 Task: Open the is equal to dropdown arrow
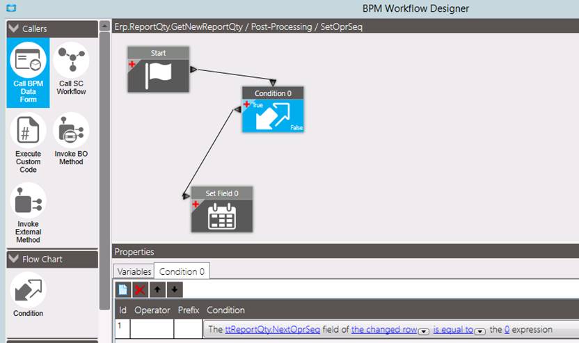pos(479,331)
